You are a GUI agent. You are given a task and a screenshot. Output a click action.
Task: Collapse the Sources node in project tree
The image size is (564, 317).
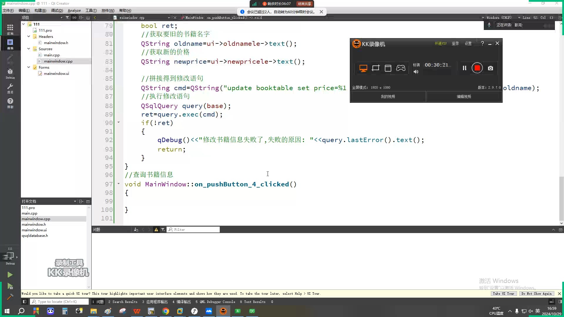coord(28,49)
